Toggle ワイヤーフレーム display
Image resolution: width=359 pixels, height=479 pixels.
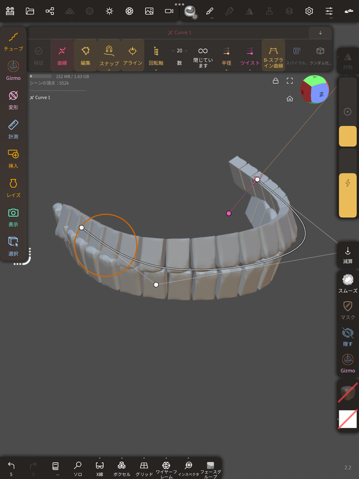tap(166, 468)
